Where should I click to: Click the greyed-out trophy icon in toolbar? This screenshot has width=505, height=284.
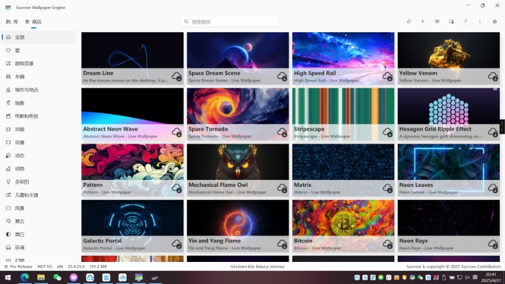[465, 21]
